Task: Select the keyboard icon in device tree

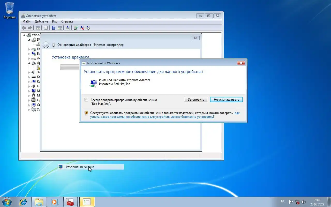Action: 33,77
